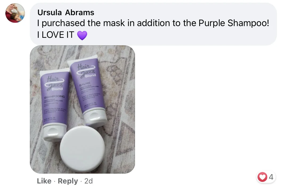Open Ursula Abrams' profile picture
Screen dimensions: 302x188
pos(15,13)
